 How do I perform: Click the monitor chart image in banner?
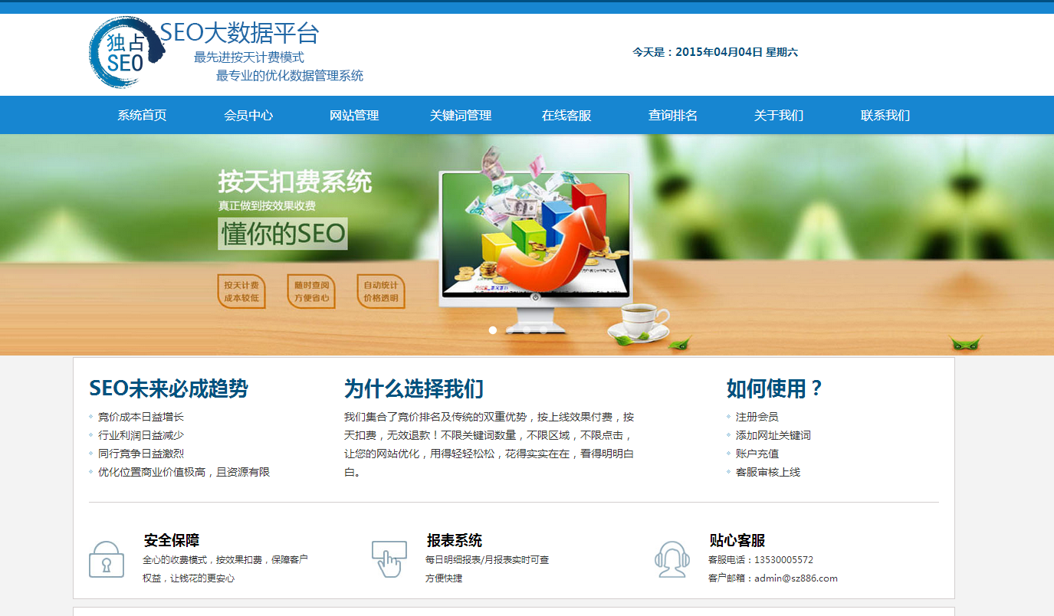[x=534, y=238]
